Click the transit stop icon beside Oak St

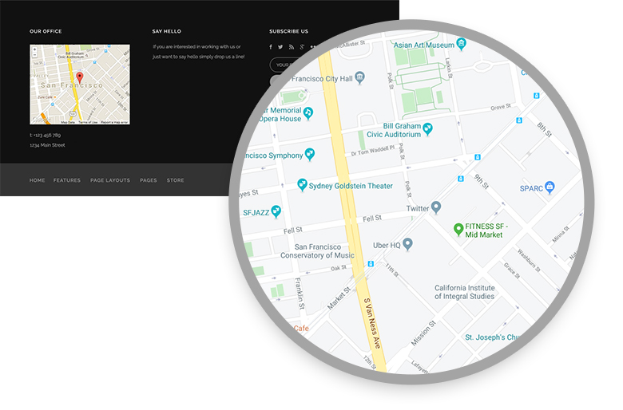coord(371,263)
